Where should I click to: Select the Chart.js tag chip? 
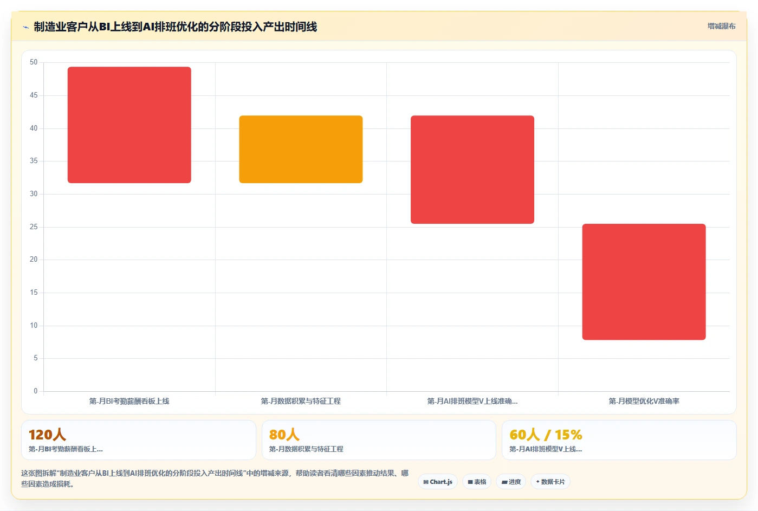[x=438, y=482]
